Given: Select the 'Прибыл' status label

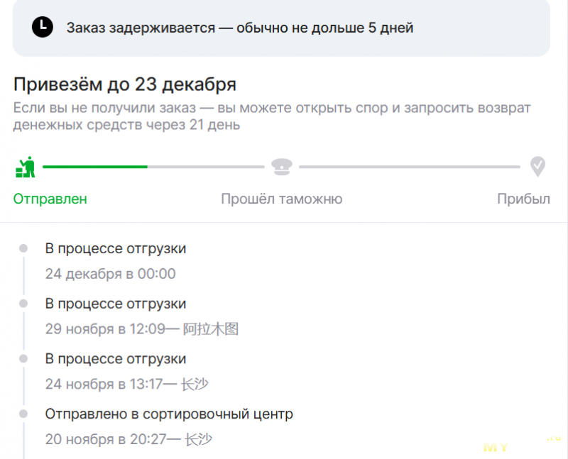Looking at the screenshot, I should click(x=523, y=199).
